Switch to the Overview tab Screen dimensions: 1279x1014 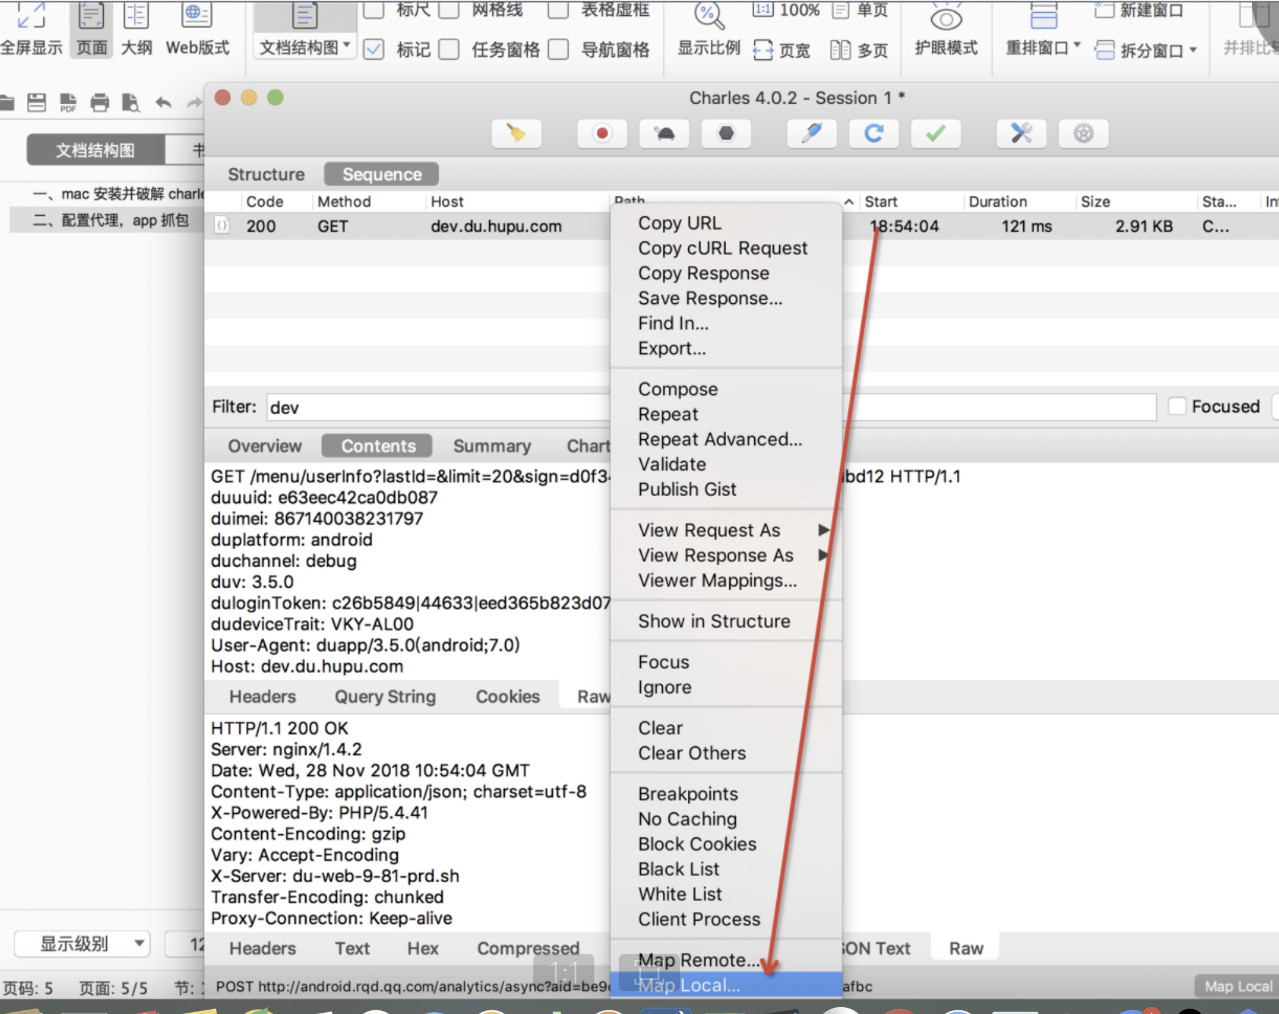265,446
